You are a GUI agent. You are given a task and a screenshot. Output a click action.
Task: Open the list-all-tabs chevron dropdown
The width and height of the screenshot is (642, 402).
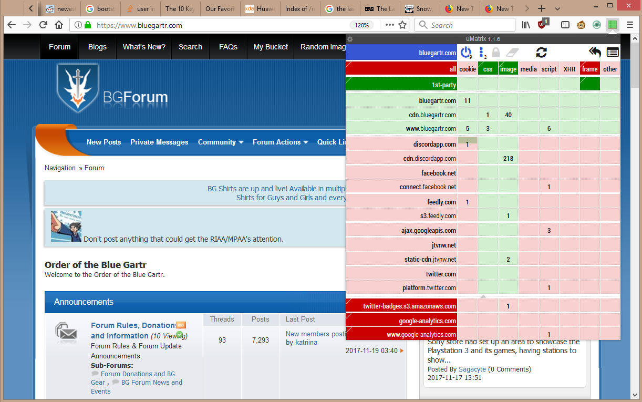click(557, 8)
